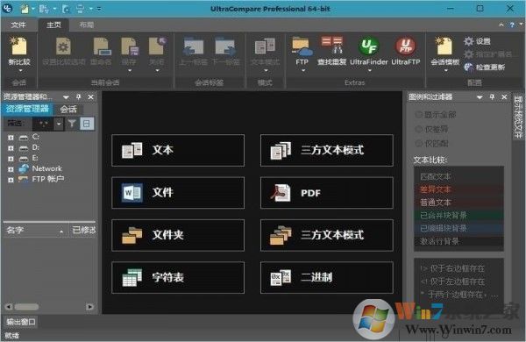Click the new session icon in quick access toolbar
This screenshot has height=342, width=526.
click(25, 9)
